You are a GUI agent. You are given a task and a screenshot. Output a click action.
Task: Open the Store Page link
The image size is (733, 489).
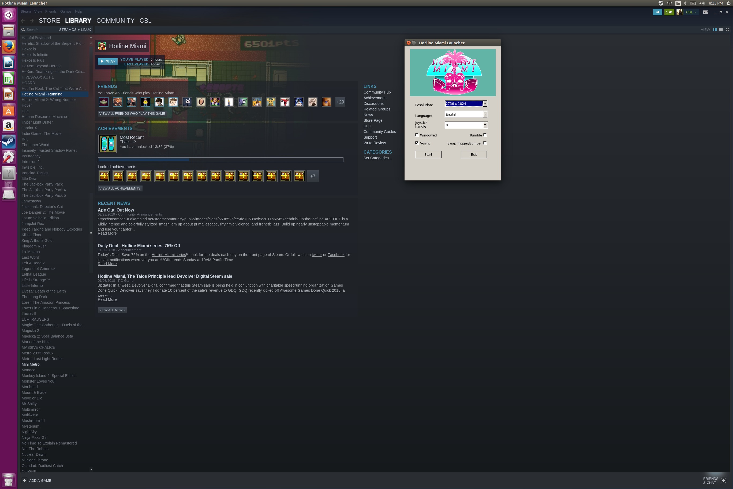373,120
